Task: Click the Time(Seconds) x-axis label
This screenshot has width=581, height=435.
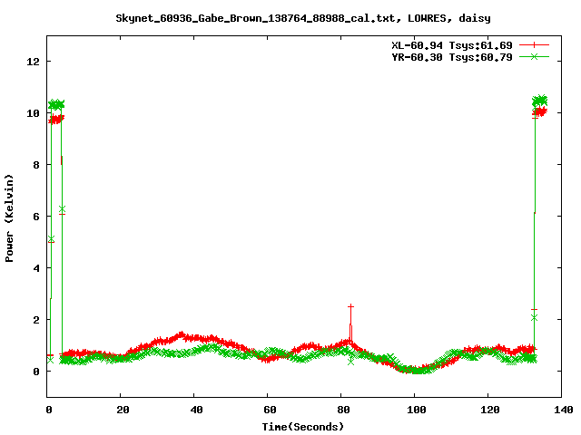Action: [x=303, y=427]
